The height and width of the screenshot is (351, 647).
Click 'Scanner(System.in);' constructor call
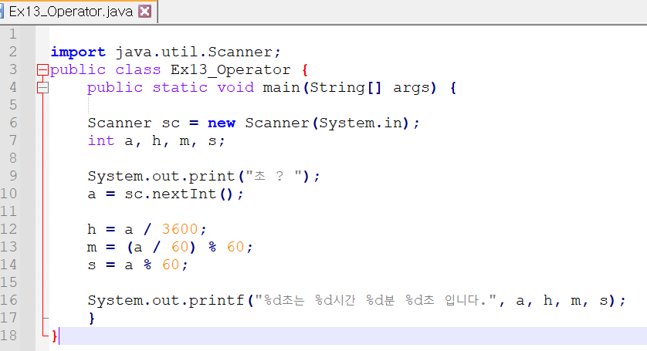click(x=332, y=123)
